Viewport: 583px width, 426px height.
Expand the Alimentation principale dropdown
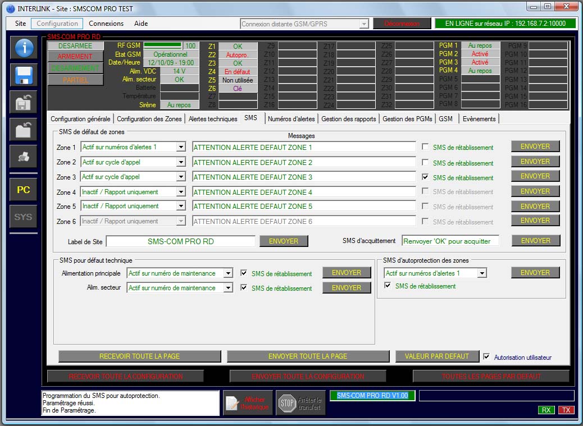coord(228,273)
